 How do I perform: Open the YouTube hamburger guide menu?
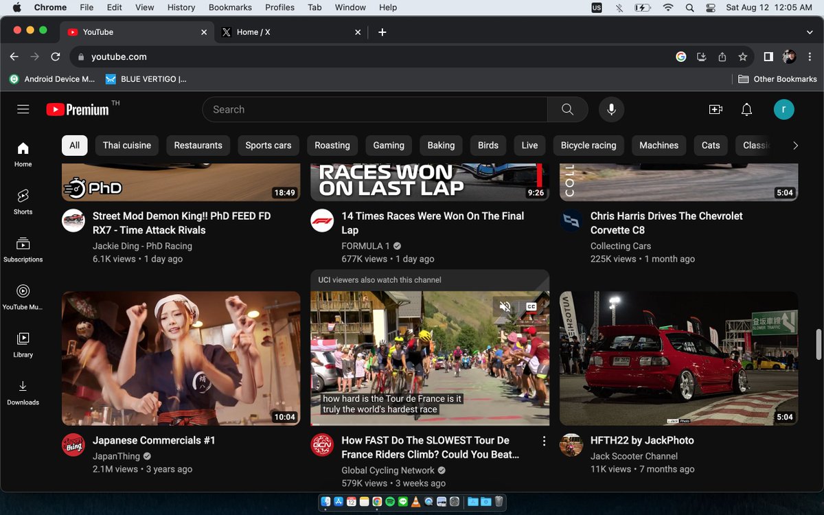(23, 109)
